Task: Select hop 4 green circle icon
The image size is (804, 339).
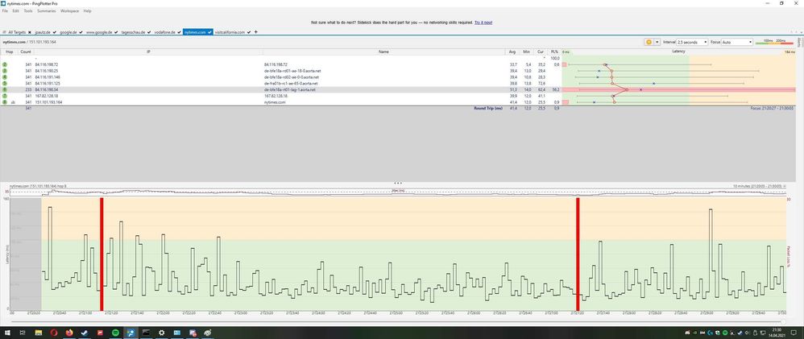Action: (5, 77)
